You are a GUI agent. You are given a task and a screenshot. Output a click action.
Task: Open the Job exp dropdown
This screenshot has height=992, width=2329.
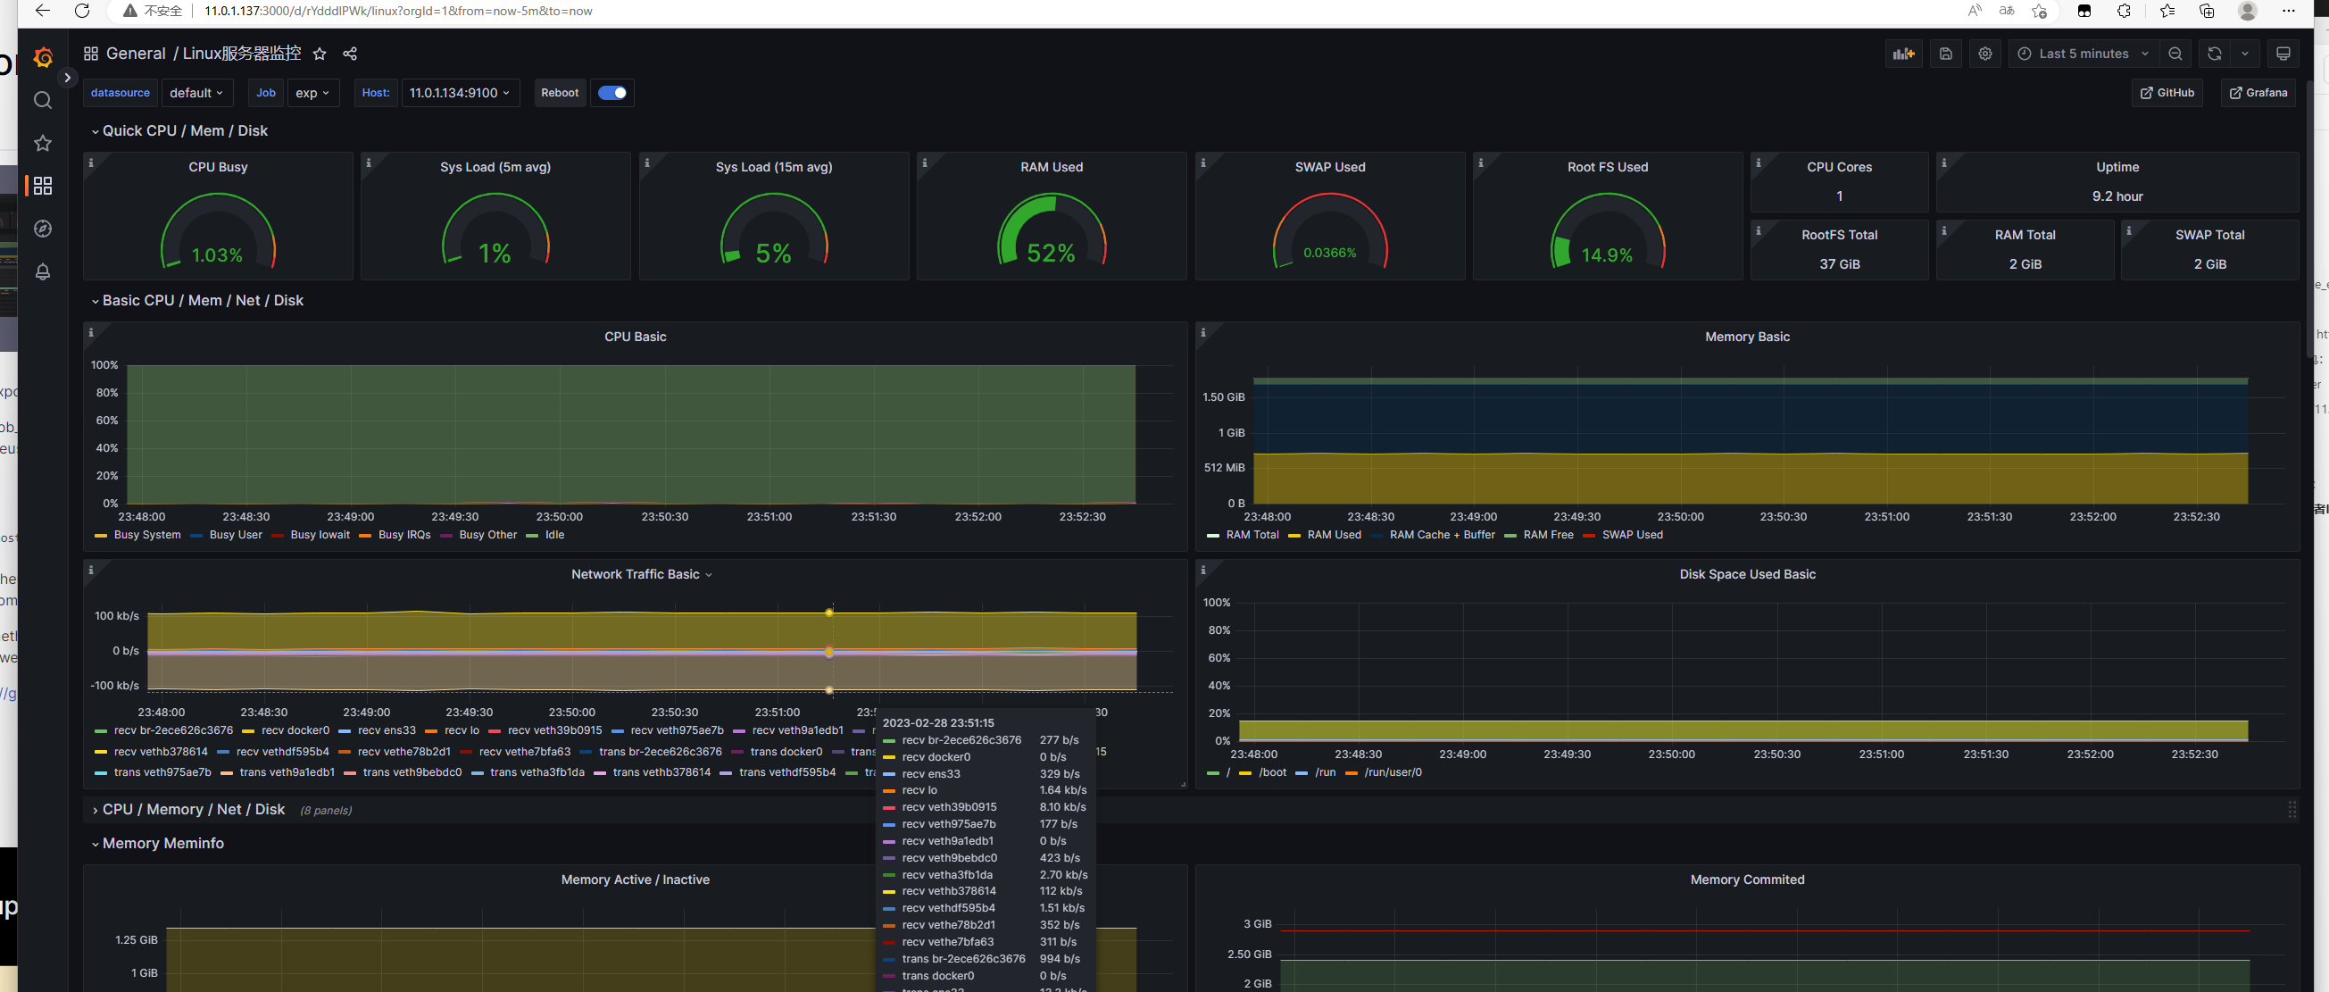pyautogui.click(x=312, y=92)
